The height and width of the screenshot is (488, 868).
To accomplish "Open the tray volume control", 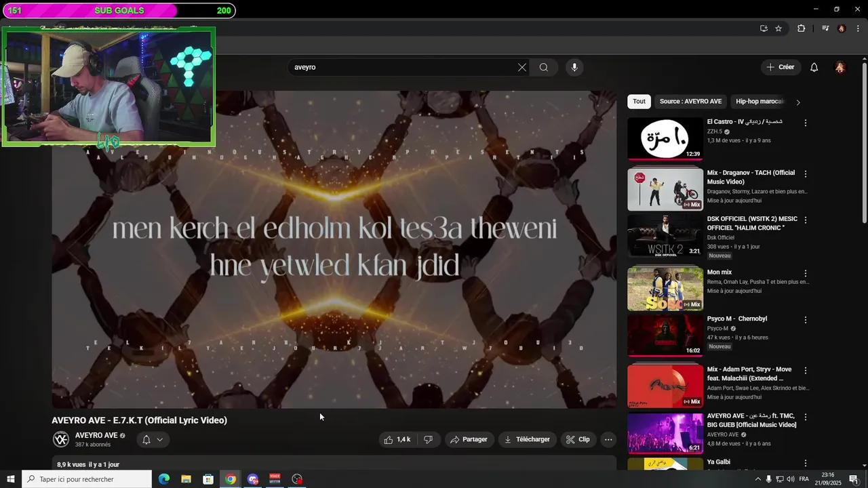I will tap(791, 479).
